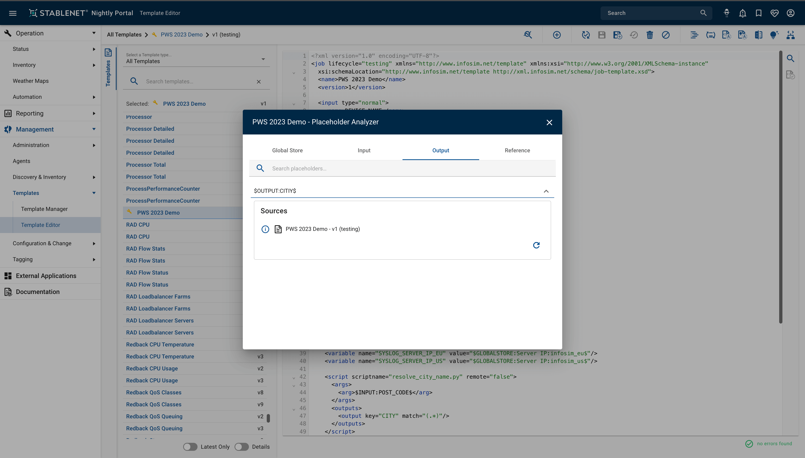Clear the template search field
805x458 pixels.
click(258, 82)
